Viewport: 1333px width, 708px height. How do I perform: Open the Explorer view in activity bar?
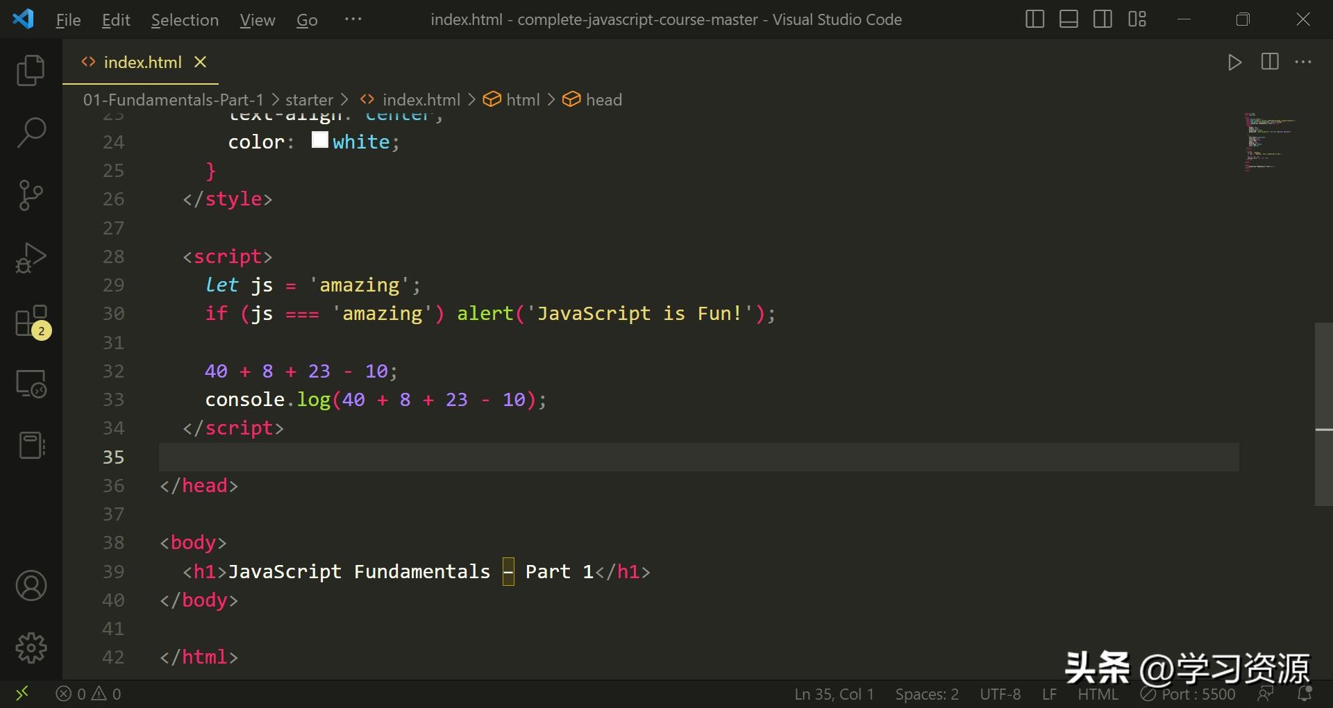(31, 70)
